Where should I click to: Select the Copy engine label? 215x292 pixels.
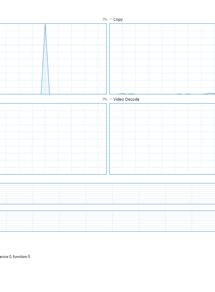coord(118,20)
